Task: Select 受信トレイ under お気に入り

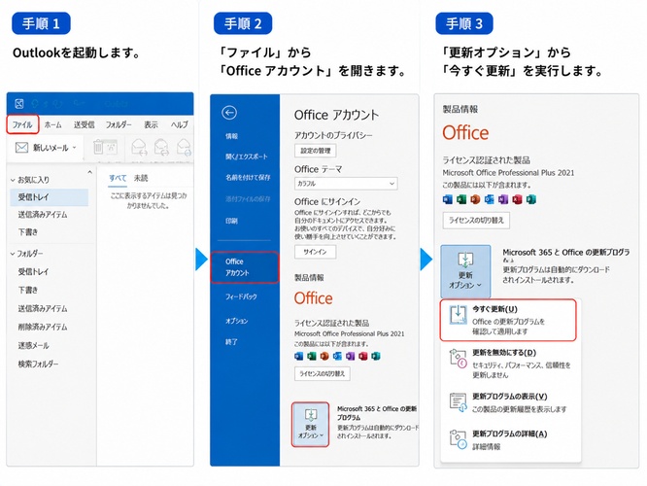Action: pyautogui.click(x=50, y=197)
